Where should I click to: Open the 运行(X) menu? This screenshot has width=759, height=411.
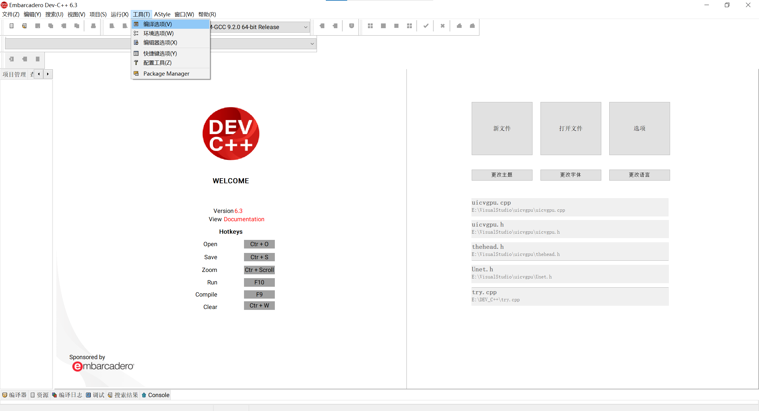coord(119,14)
